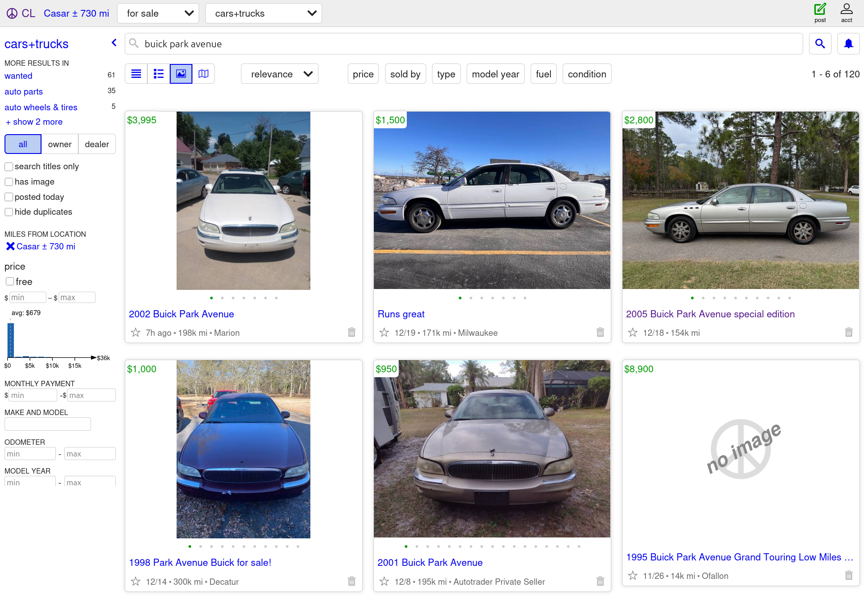The image size is (864, 605).
Task: Click the search box containing buick park avenue
Action: click(x=464, y=44)
